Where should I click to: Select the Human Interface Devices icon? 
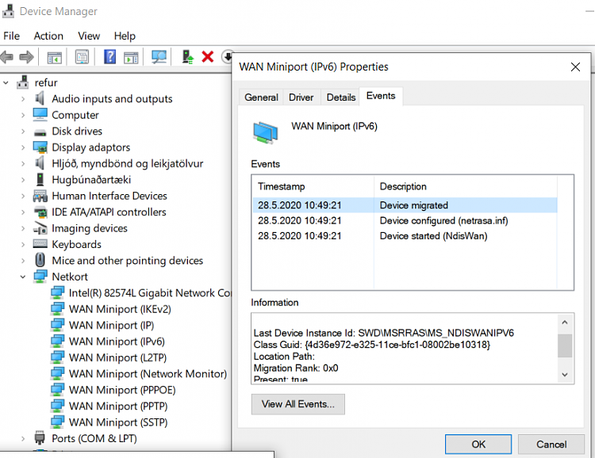[x=40, y=196]
